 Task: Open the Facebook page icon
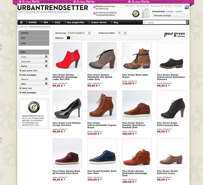coord(186,7)
